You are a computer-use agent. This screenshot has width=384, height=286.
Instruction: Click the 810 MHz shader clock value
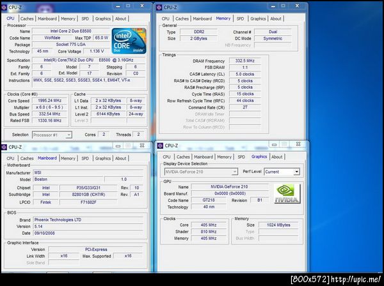(x=209, y=232)
